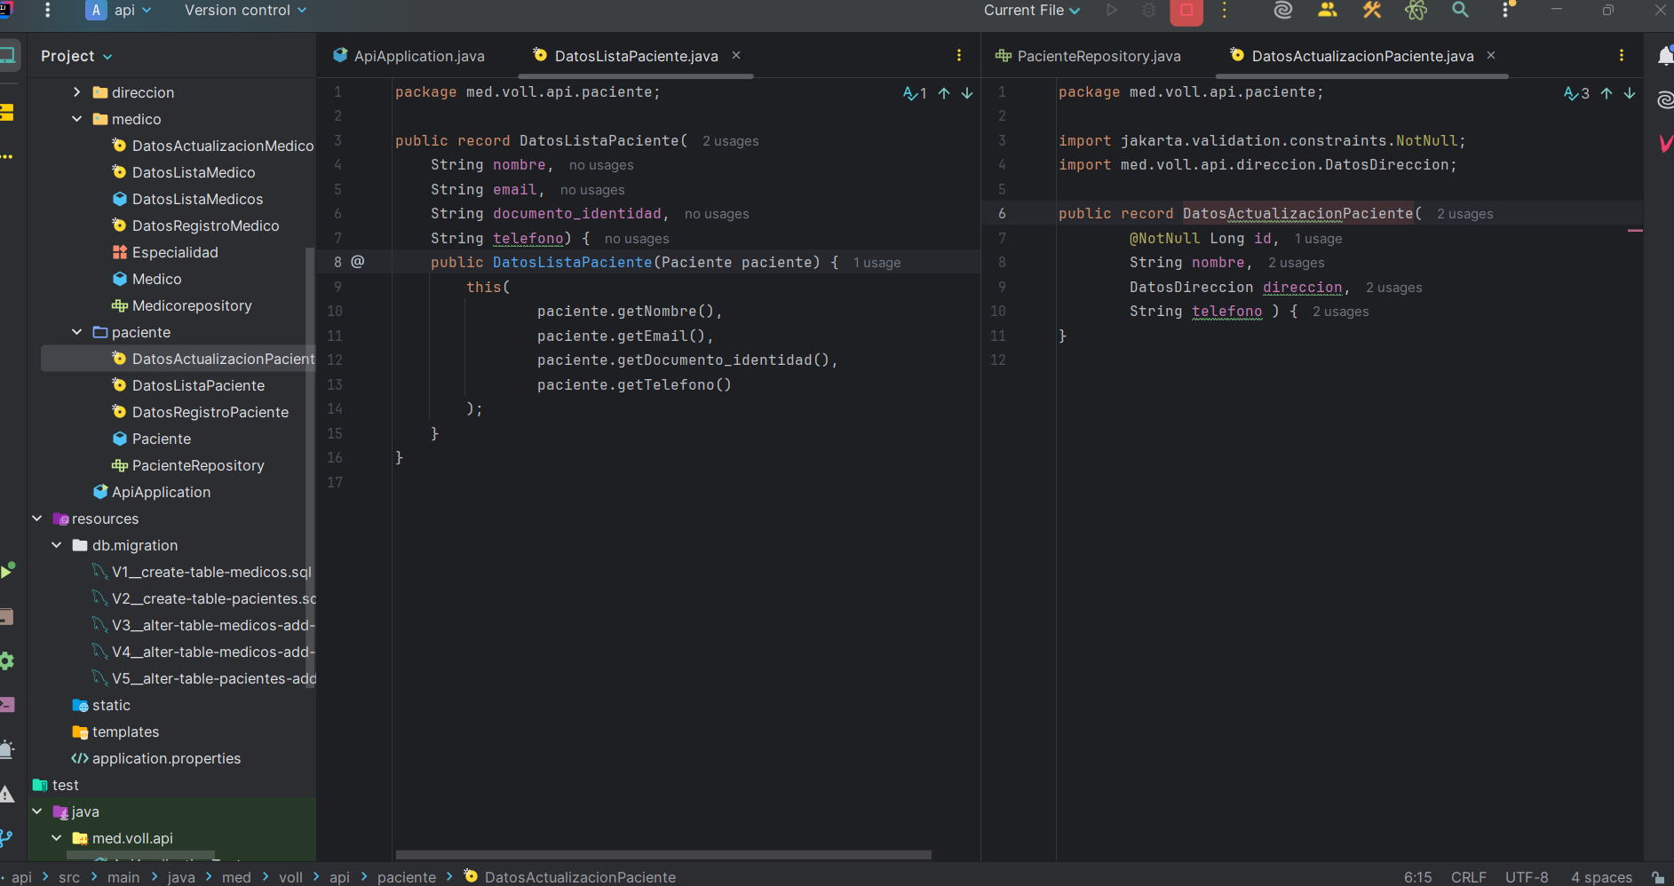
Task: Open the Run tool window in the left strip
Action: coord(7,571)
